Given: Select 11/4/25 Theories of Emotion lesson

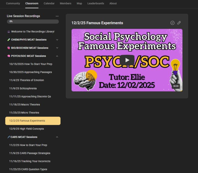Looking at the screenshot, I should tap(26, 80).
